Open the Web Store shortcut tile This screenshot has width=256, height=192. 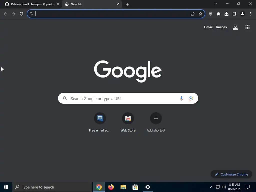point(128,122)
